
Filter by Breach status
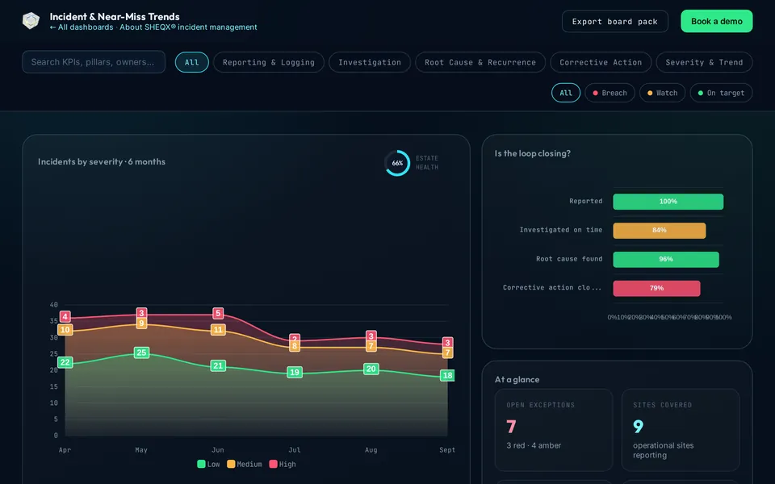pos(610,93)
